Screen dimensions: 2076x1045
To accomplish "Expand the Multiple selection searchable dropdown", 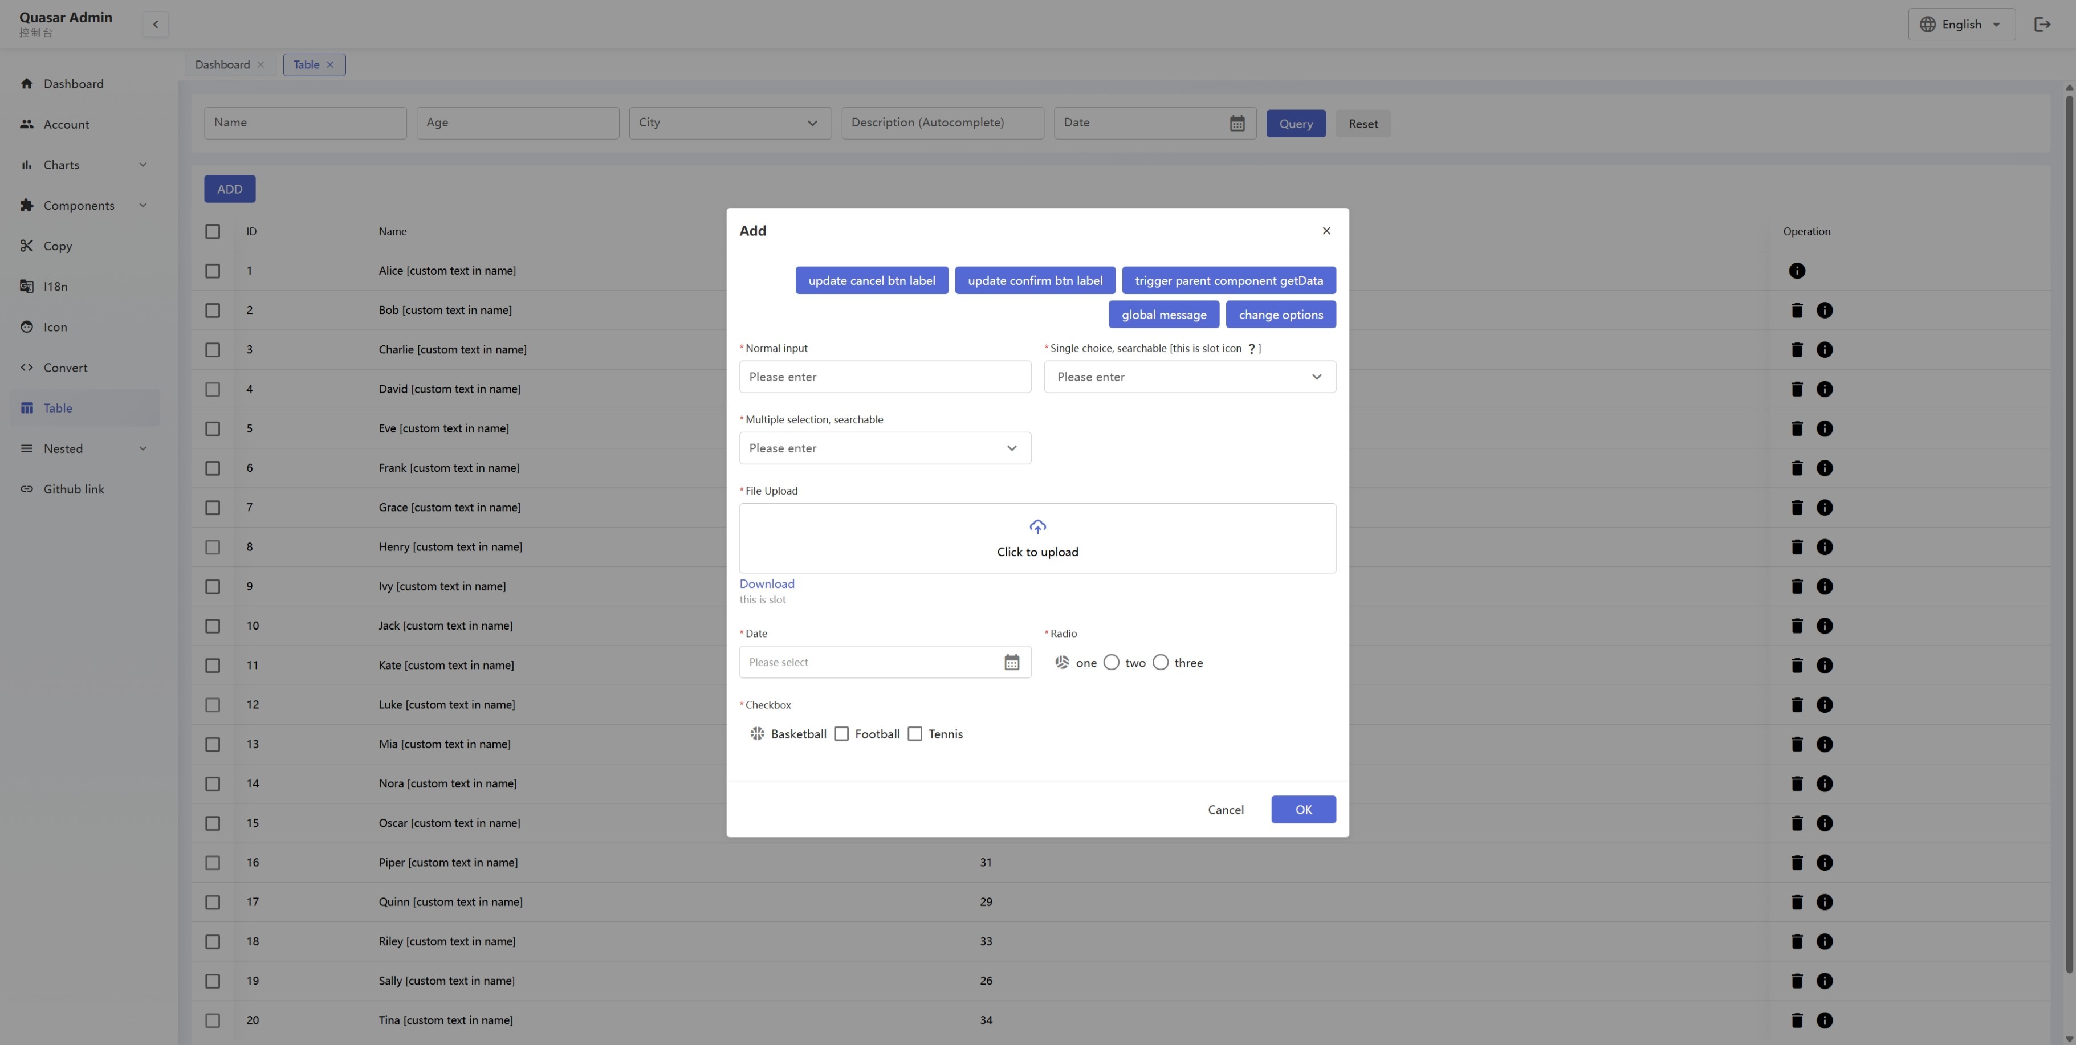I will tap(884, 448).
